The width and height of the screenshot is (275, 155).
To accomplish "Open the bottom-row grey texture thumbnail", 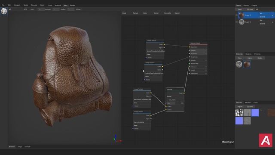I will pyautogui.click(x=247, y=121).
